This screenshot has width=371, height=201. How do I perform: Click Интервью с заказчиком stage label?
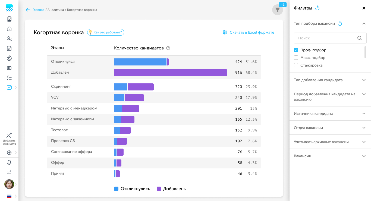click(73, 119)
